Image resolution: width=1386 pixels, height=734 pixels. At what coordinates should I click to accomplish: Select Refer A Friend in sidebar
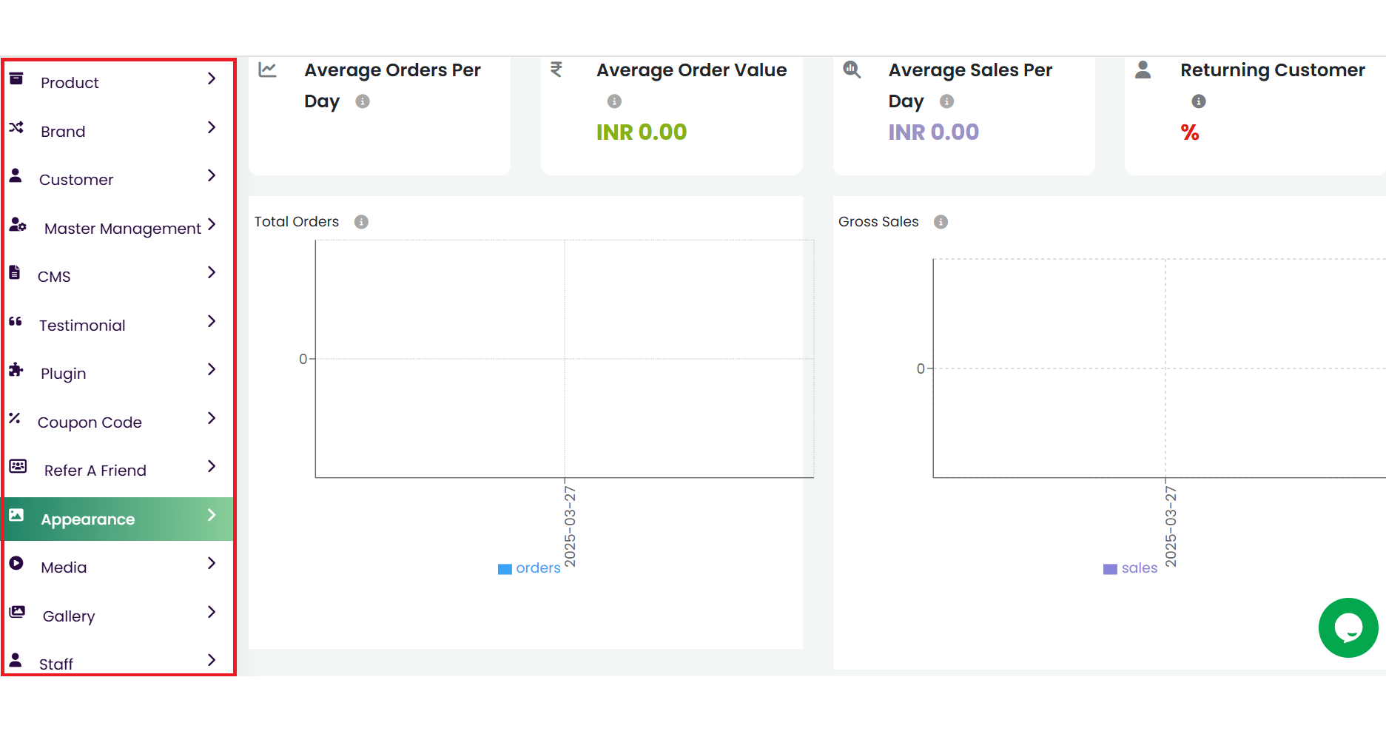point(95,471)
